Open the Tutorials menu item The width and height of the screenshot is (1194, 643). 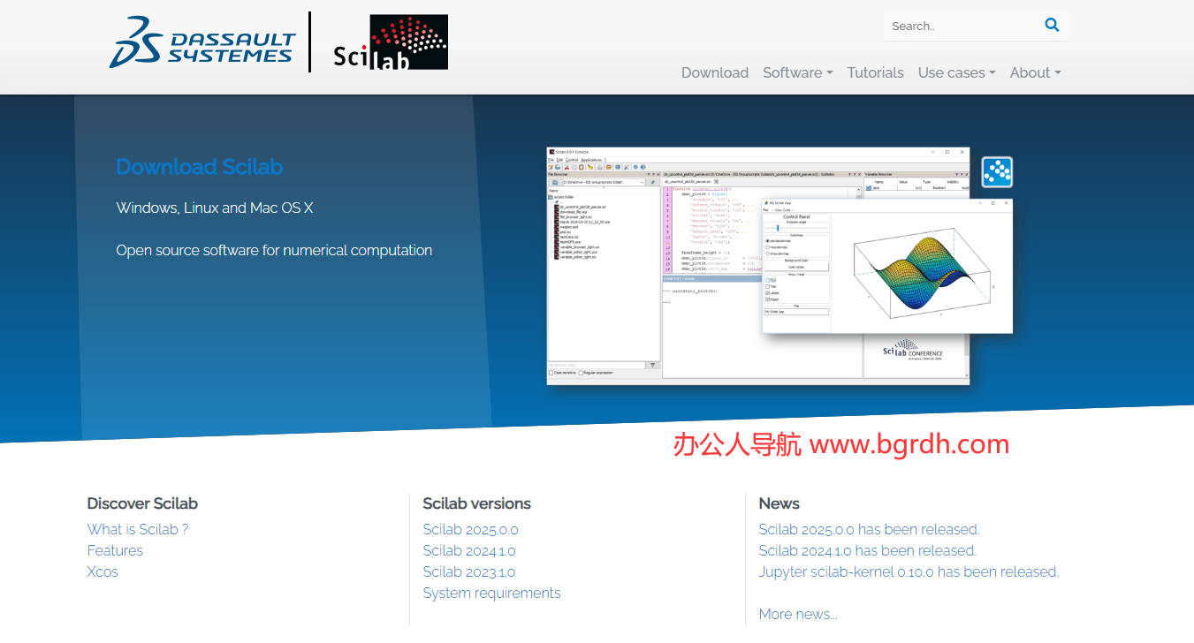pos(875,72)
